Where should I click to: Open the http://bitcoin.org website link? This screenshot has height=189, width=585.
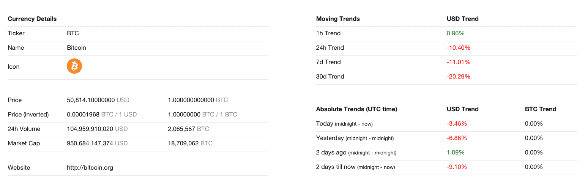[x=90, y=167]
